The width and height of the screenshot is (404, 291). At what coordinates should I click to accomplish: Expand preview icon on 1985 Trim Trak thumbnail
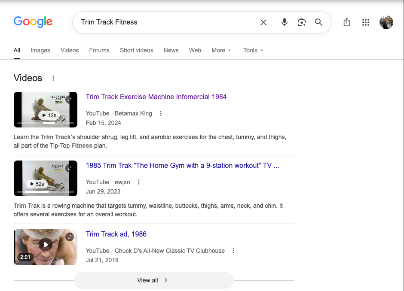(x=69, y=168)
